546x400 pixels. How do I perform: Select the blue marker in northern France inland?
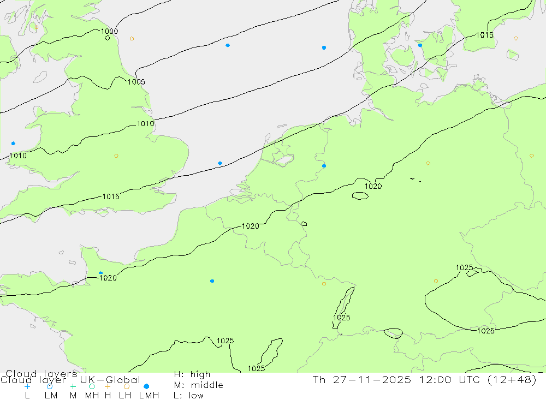pos(212,281)
